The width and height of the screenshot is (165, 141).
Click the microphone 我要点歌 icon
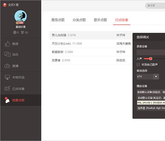pos(7,100)
